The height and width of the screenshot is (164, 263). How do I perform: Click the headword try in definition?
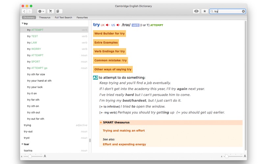tap(96, 25)
